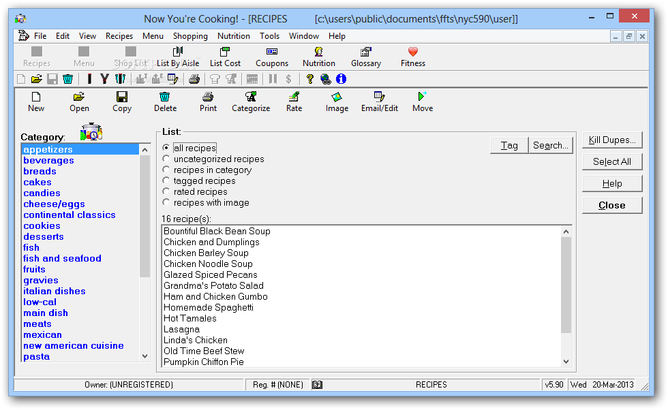Select 'recipes with image' radio option
Viewport: 668px width, 410px height.
166,202
